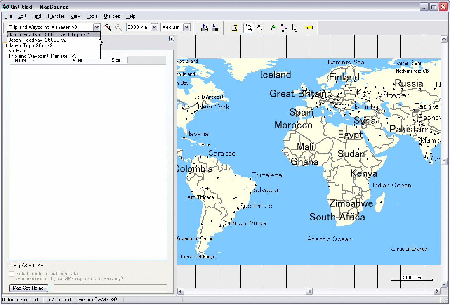Click the Send to Device toolbar icon
This screenshot has height=305, width=450.
[204, 28]
